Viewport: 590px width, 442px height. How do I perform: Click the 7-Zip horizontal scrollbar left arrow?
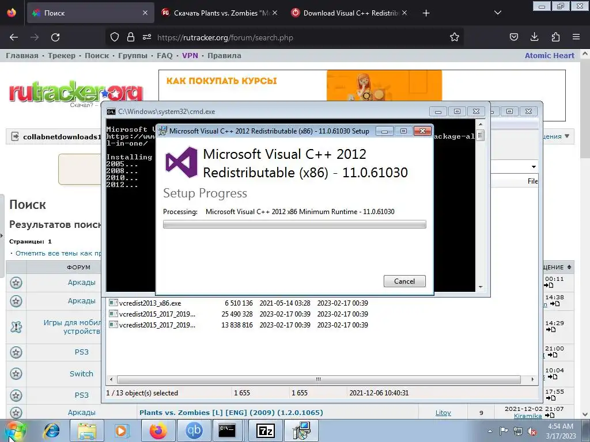tap(111, 379)
